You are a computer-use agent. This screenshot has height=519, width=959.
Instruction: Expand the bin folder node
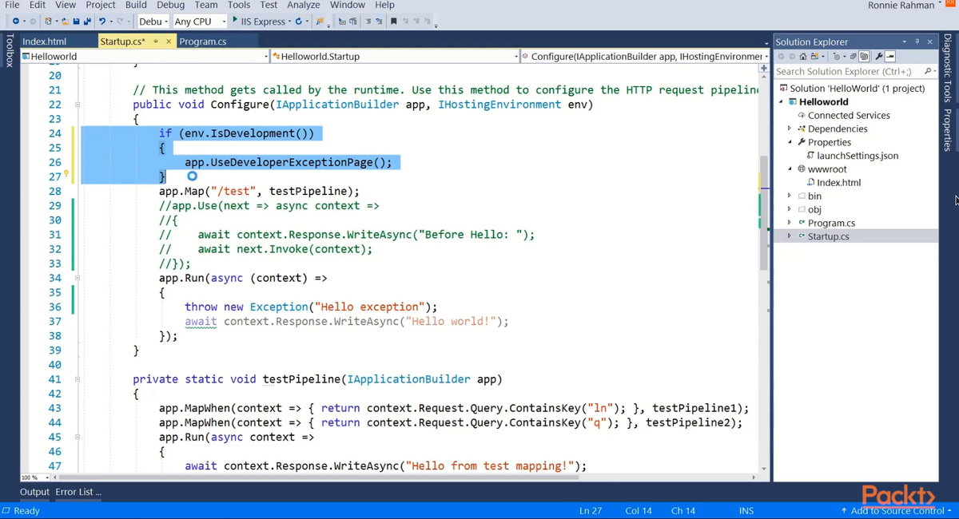[790, 196]
